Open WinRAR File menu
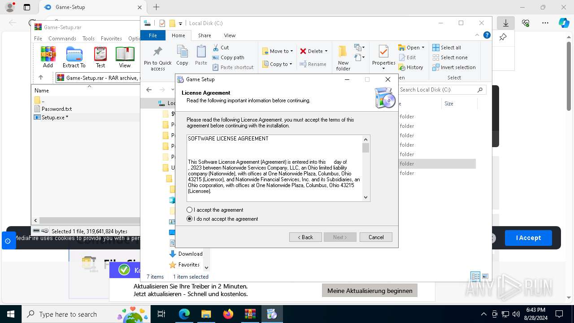This screenshot has width=574, height=323. tap(38, 39)
